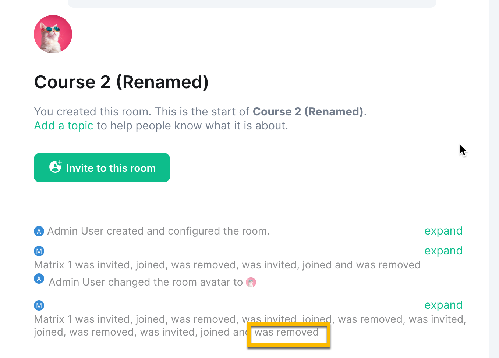The width and height of the screenshot is (499, 358).
Task: Click first Matrix 1 invited, joined, removed summary
Action: [227, 265]
